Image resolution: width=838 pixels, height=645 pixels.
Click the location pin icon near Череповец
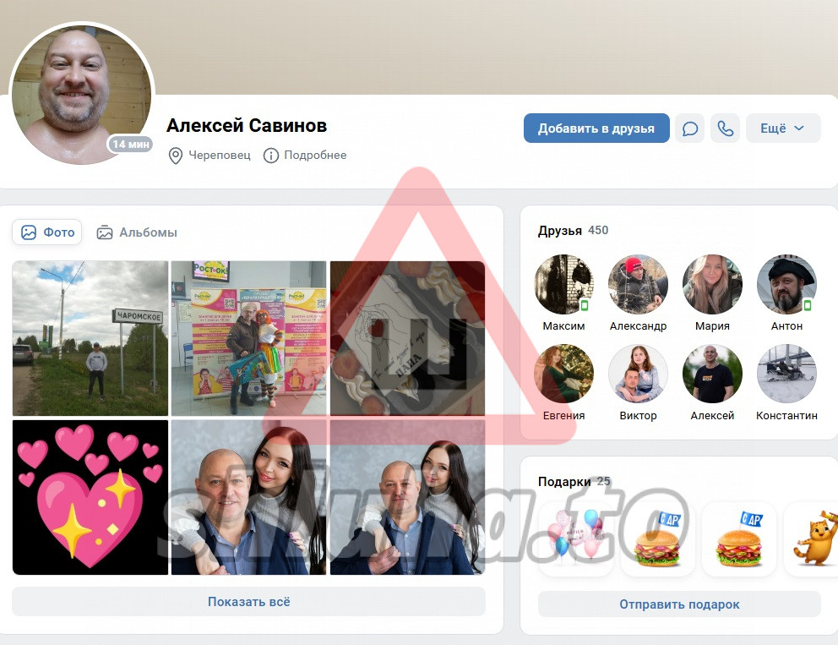point(176,156)
